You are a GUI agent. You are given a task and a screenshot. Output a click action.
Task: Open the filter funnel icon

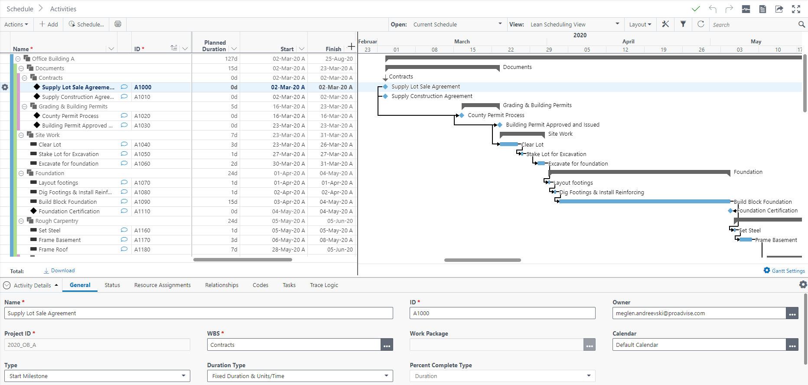(x=683, y=24)
